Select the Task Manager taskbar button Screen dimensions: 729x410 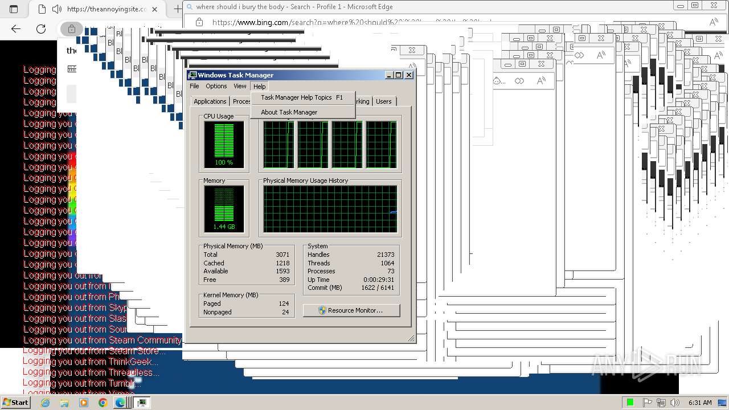(142, 403)
